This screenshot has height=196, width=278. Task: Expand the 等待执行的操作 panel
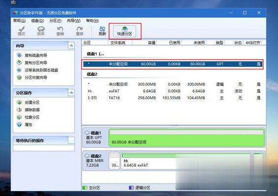coord(71,140)
